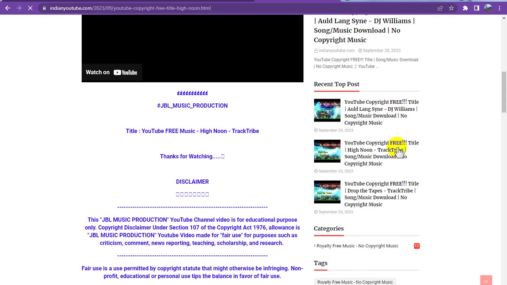
Task: Click the DISCLAIMER heading text
Action: tap(192, 182)
